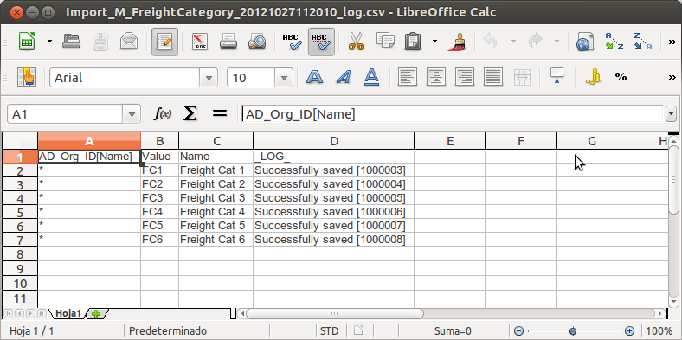Open the Name Box dropdown
Viewport: 682px width, 340px height.
pyautogui.click(x=132, y=114)
